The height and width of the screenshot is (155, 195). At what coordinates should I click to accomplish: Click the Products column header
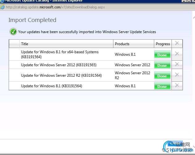coord(134,44)
